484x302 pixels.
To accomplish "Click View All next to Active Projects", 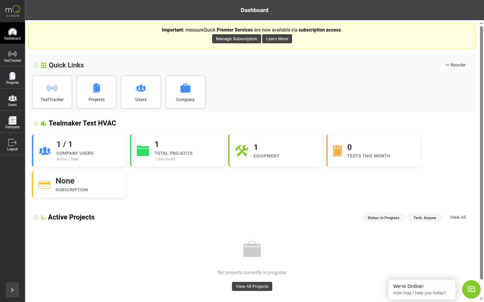I will click(458, 217).
